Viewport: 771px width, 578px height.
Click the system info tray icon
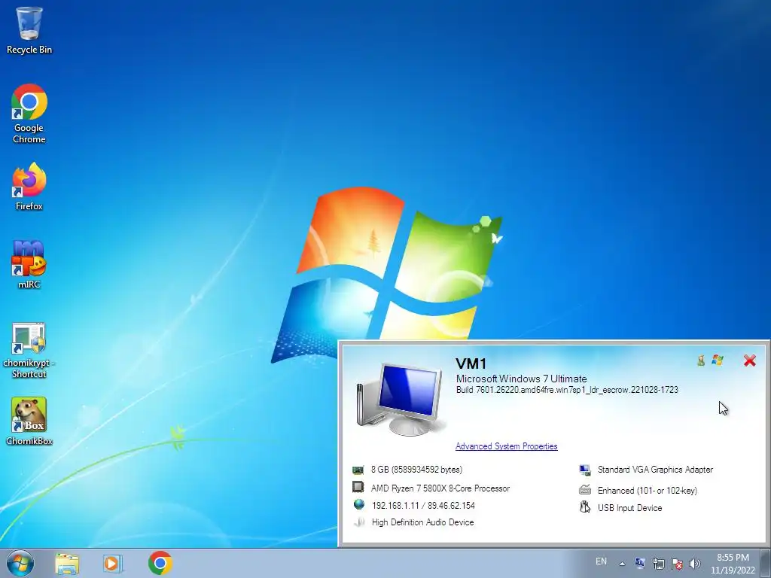click(640, 563)
